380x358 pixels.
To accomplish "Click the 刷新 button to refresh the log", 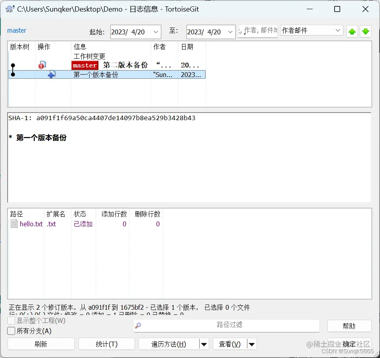I will coord(41,344).
